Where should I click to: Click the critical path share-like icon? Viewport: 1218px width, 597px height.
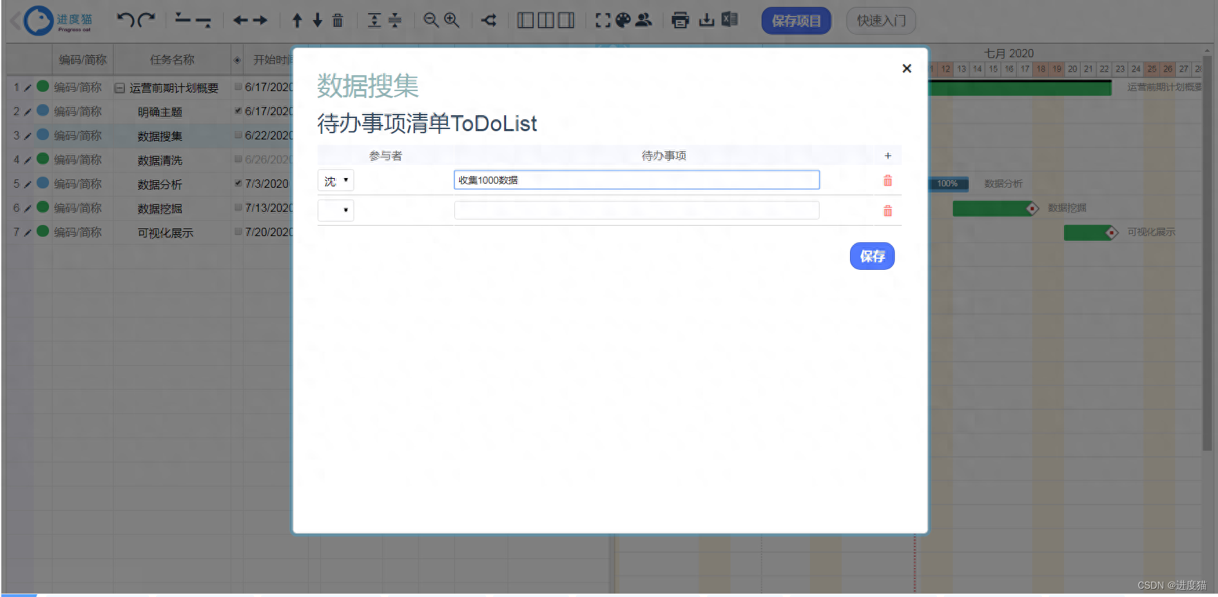[490, 20]
